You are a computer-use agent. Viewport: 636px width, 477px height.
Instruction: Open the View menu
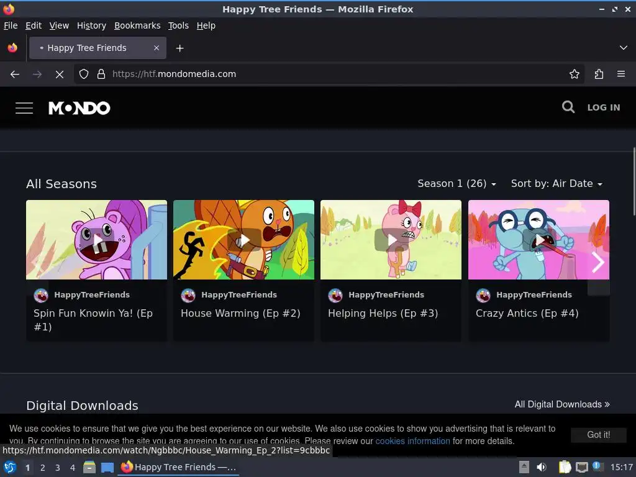tap(59, 25)
